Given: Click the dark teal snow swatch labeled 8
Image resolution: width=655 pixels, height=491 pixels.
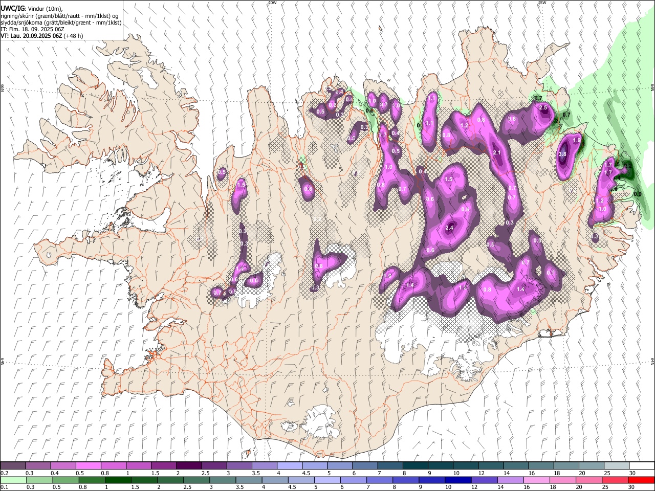Looking at the screenshot, I should click(x=416, y=465).
